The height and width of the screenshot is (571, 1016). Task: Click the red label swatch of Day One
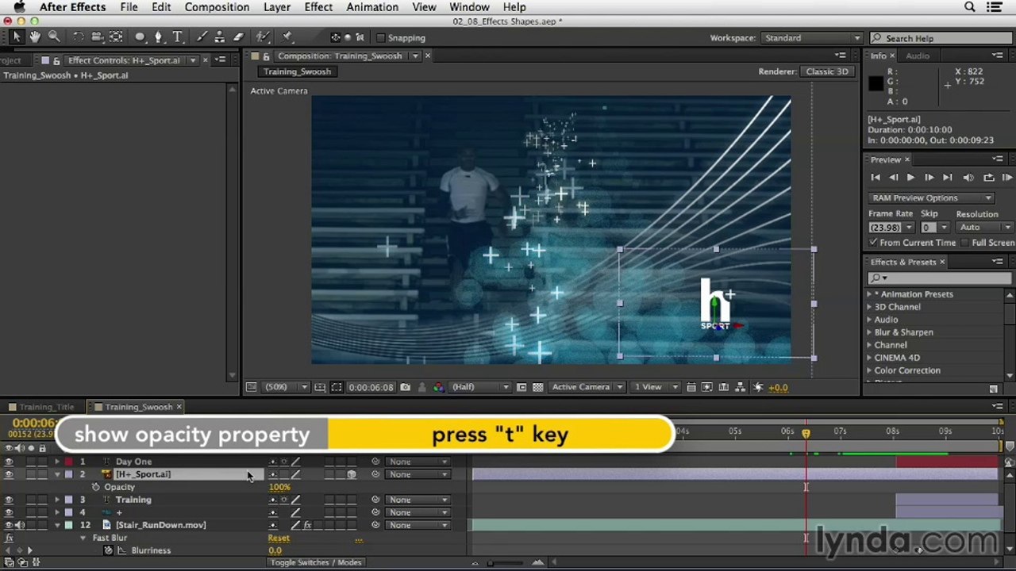[x=69, y=462]
